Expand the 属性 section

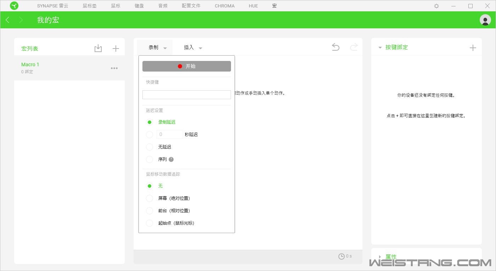pyautogui.click(x=380, y=257)
